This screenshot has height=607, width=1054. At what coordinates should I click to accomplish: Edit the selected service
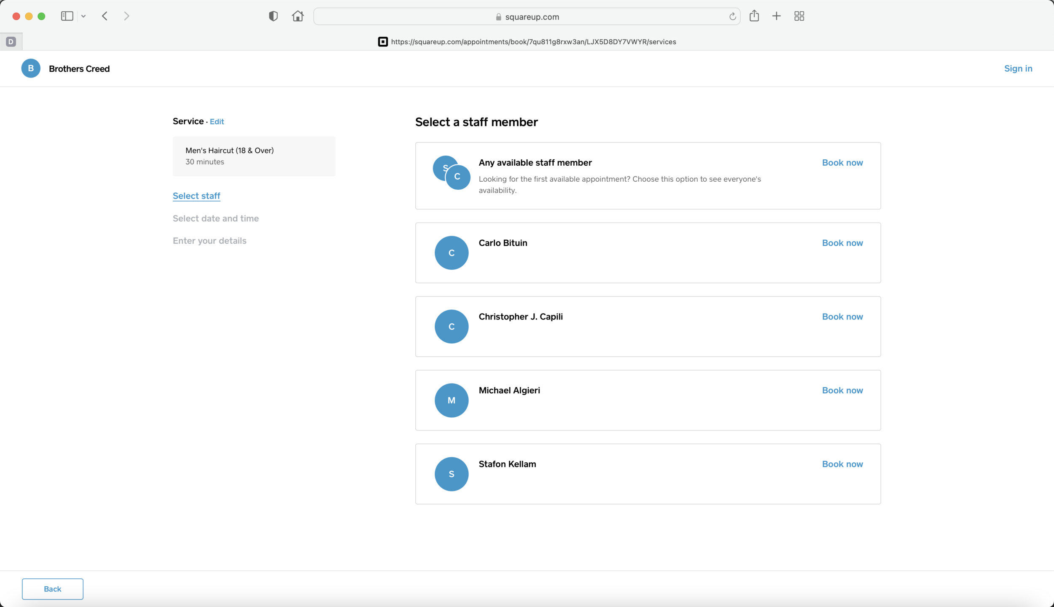pos(217,122)
